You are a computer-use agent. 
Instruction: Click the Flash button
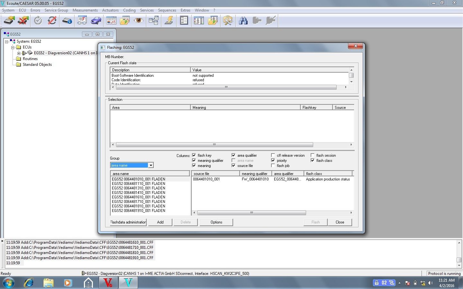[x=316, y=222]
